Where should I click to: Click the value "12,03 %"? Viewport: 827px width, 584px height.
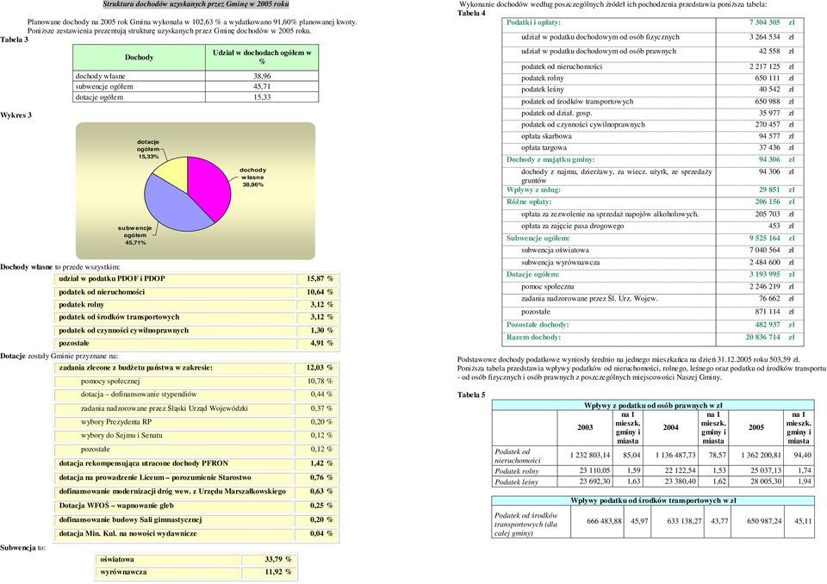320,368
